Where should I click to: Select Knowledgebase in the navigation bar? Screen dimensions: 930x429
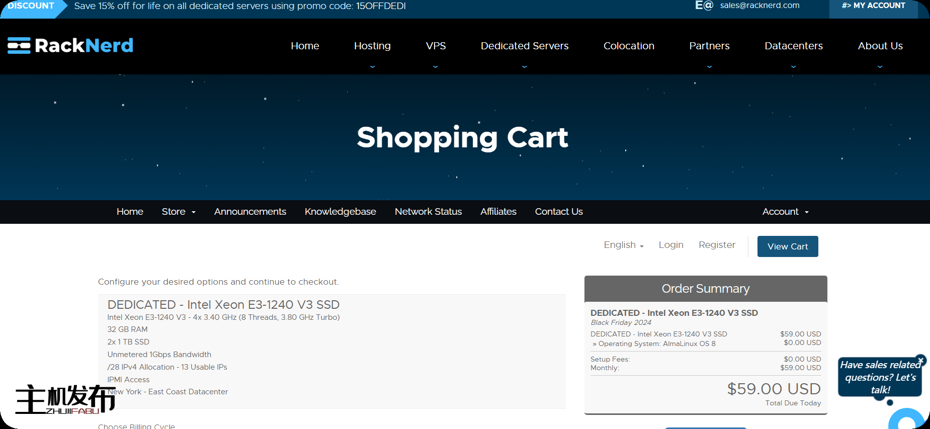(340, 212)
